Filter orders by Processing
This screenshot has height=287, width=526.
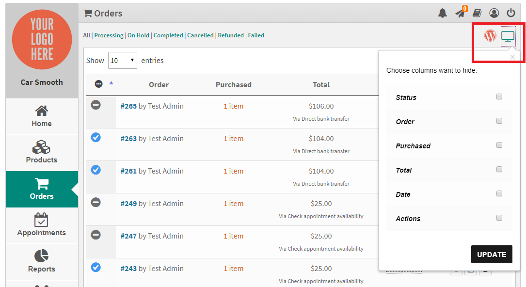pyautogui.click(x=109, y=35)
